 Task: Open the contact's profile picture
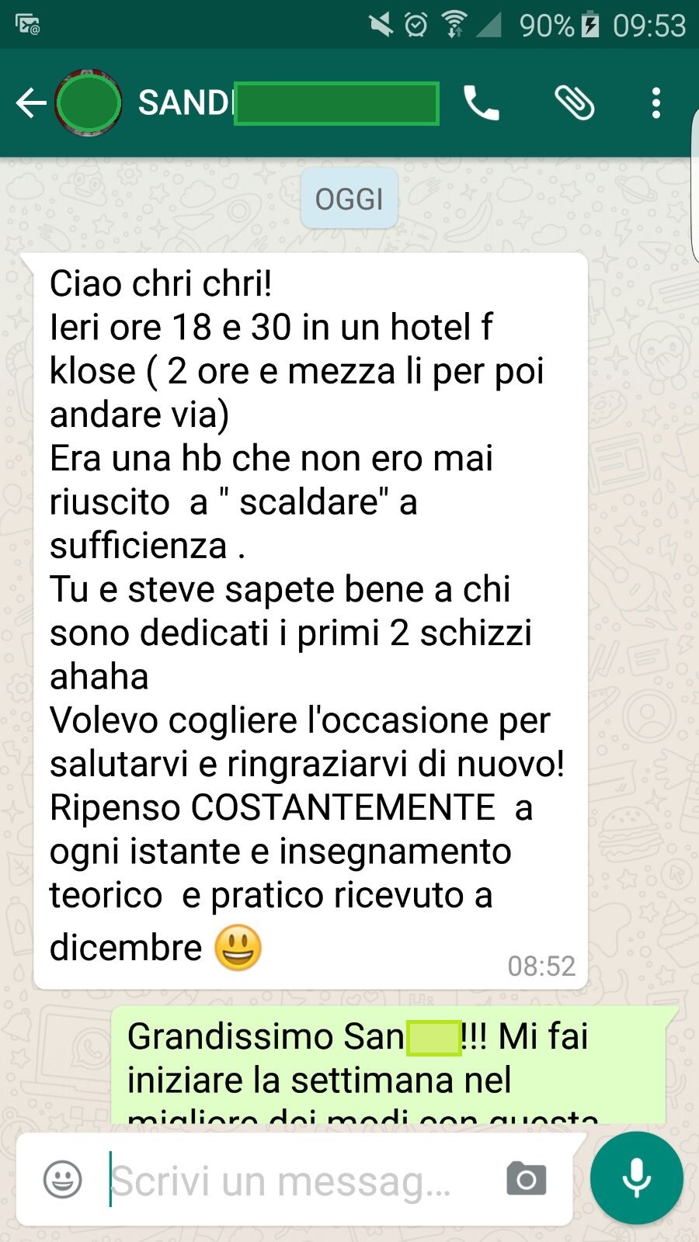point(88,102)
